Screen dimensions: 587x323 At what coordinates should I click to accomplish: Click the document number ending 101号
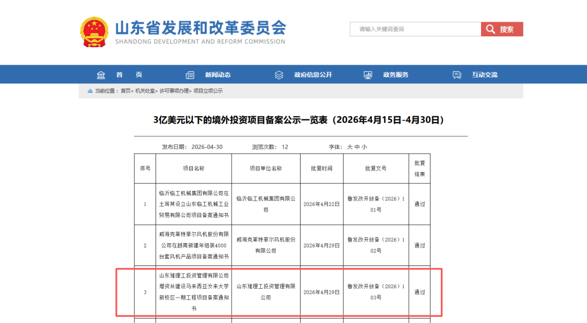pyautogui.click(x=376, y=204)
